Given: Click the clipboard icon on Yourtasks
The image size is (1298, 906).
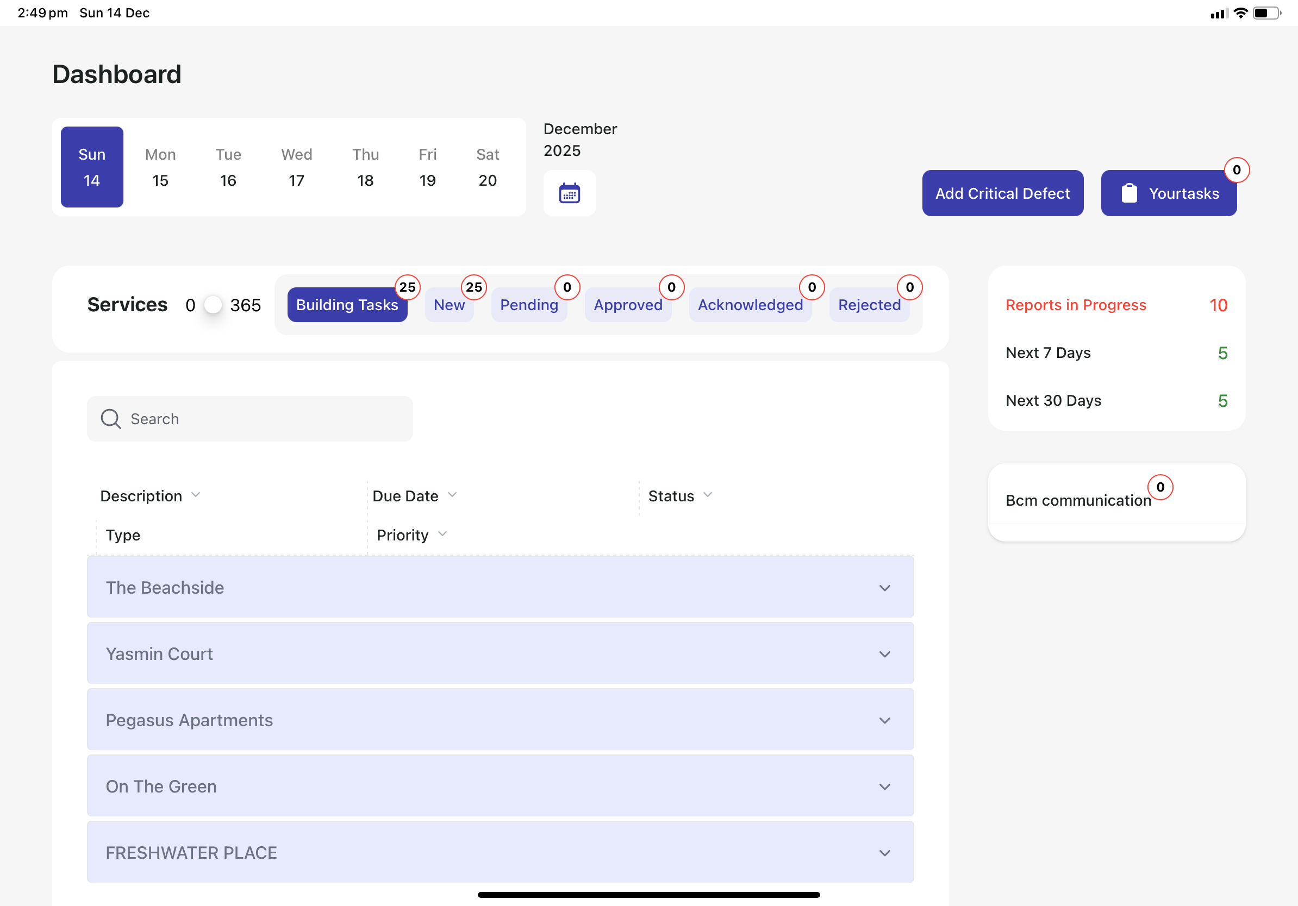Looking at the screenshot, I should click(1129, 193).
